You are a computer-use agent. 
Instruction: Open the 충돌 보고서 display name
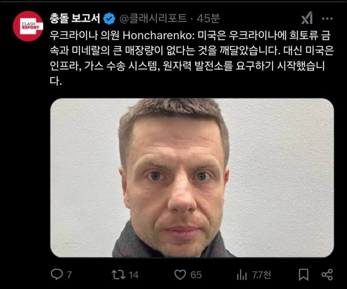(75, 18)
